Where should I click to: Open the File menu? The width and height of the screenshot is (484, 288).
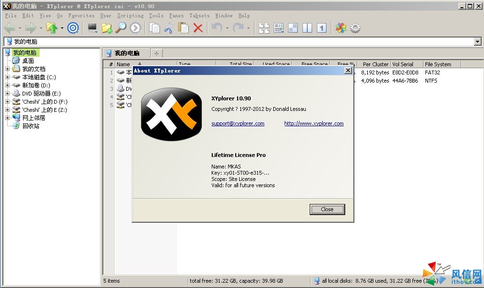pyautogui.click(x=11, y=15)
